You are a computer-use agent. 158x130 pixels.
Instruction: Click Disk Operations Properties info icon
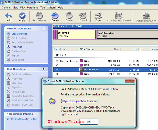[8, 79]
